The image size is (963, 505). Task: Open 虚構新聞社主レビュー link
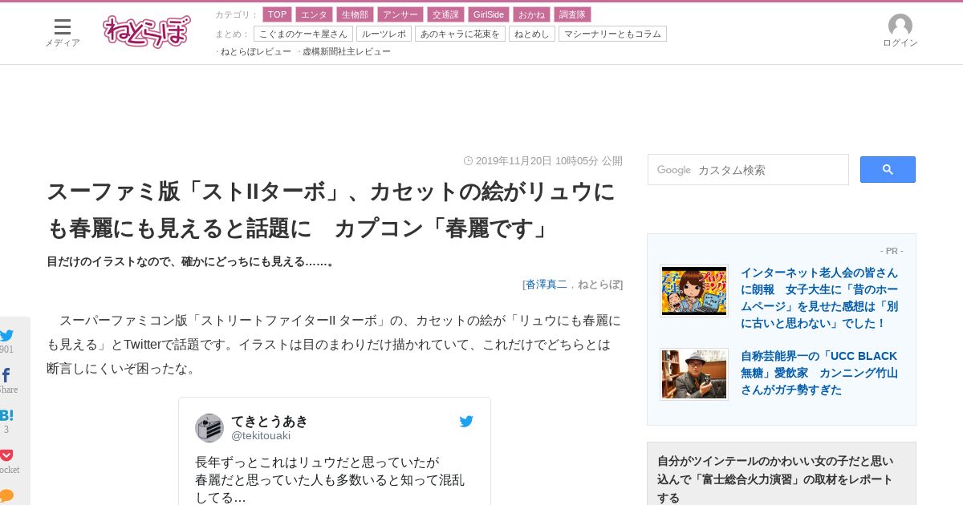[347, 51]
